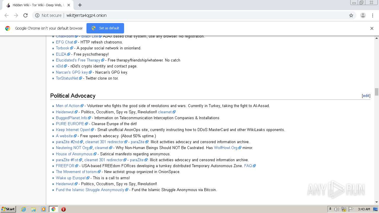Close the Hidden Wiki tab

(x=69, y=5)
